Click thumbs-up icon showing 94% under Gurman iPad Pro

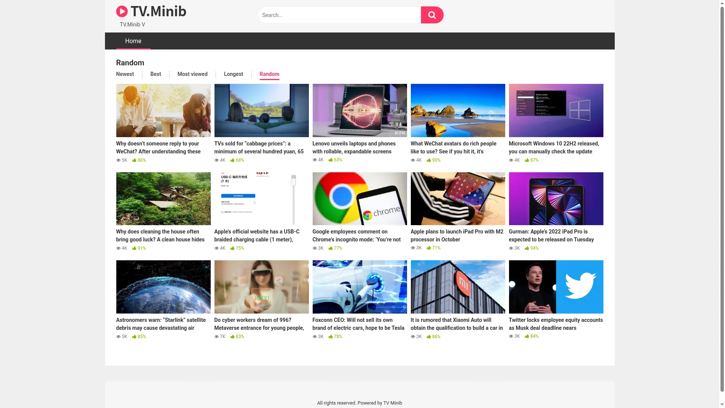[x=527, y=248]
